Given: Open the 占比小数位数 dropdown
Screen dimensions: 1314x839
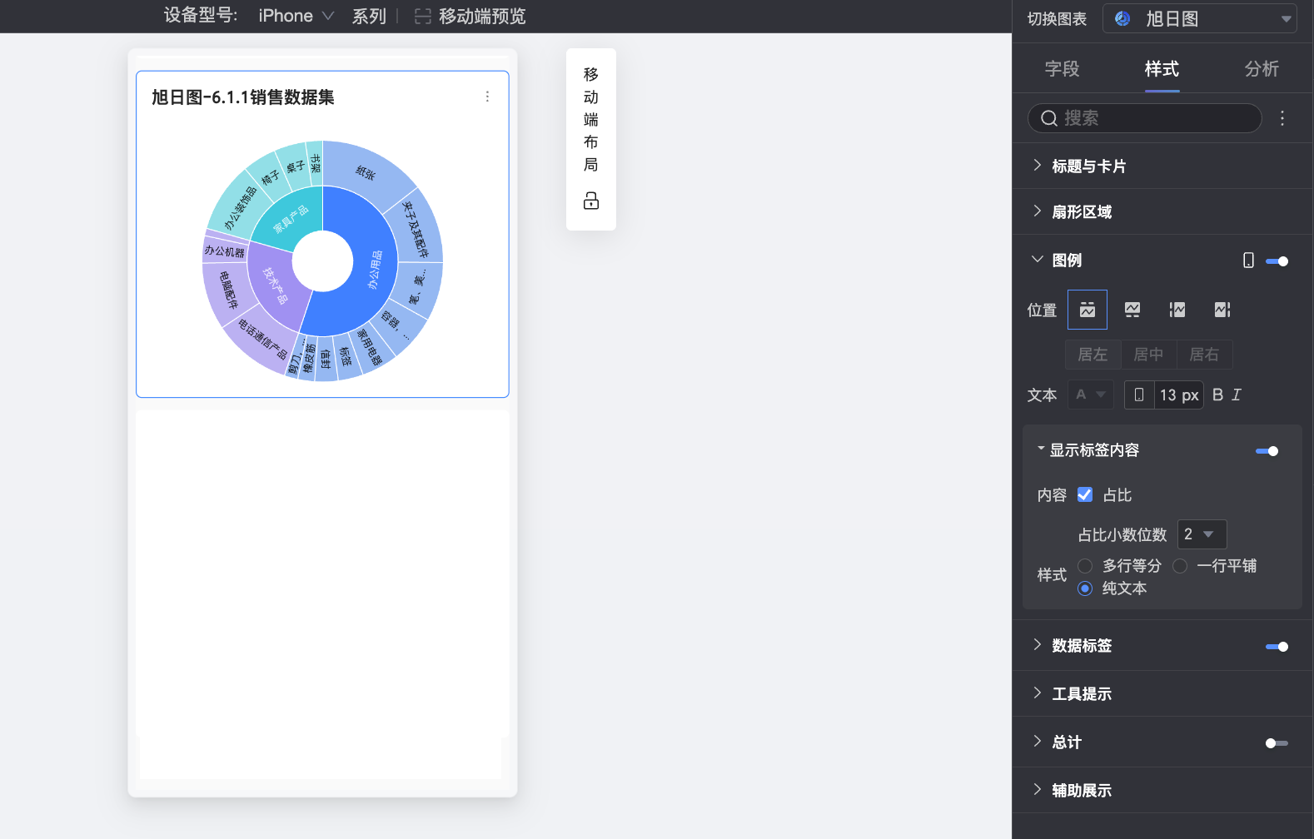Looking at the screenshot, I should click(1202, 534).
